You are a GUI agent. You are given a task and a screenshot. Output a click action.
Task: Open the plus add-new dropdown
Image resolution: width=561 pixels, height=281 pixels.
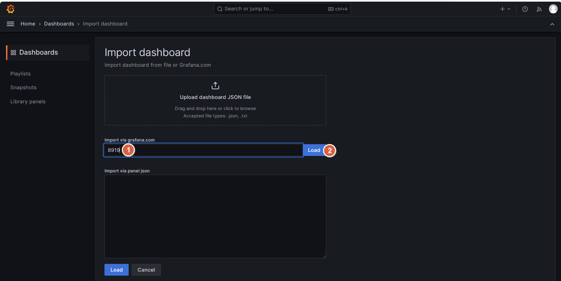[x=505, y=9]
